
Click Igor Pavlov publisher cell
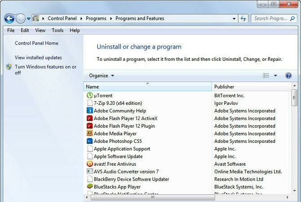226,103
